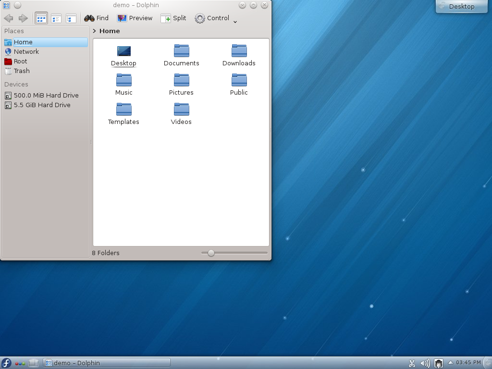Click the Devices section heading
The width and height of the screenshot is (492, 369).
pyautogui.click(x=16, y=85)
